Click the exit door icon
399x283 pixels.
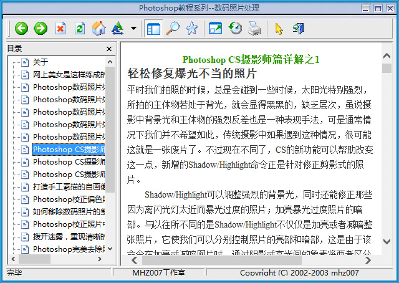[x=298, y=28]
